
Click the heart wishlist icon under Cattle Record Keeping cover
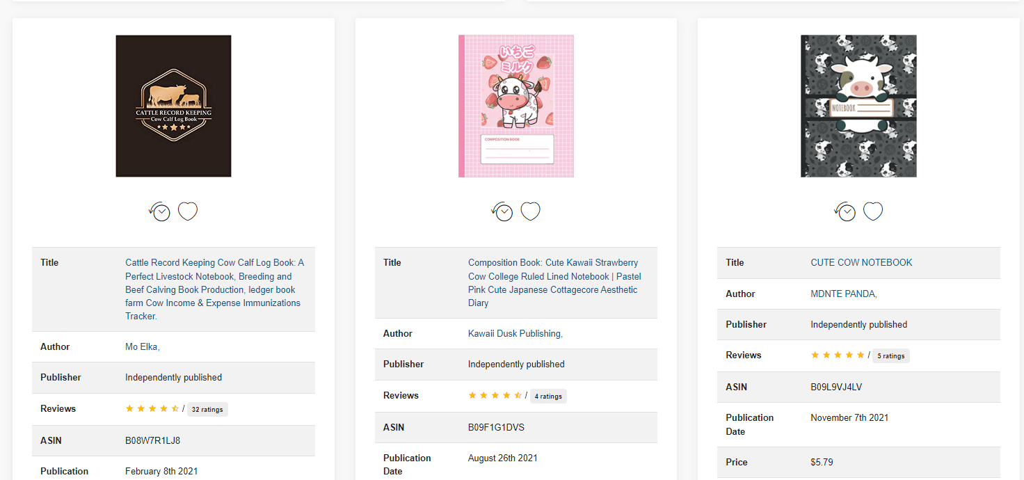pyautogui.click(x=188, y=211)
